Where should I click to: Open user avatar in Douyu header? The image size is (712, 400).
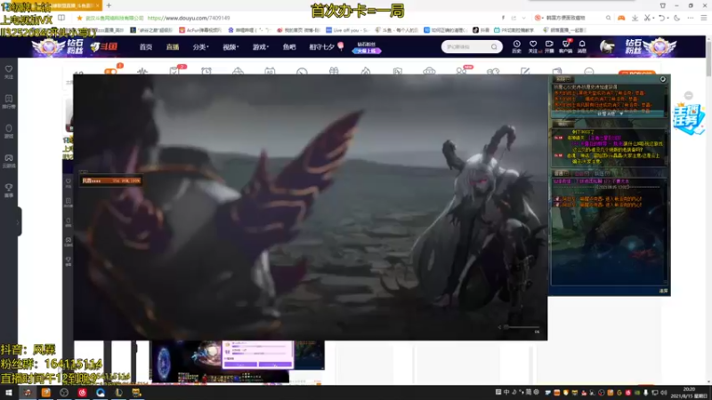point(607,47)
